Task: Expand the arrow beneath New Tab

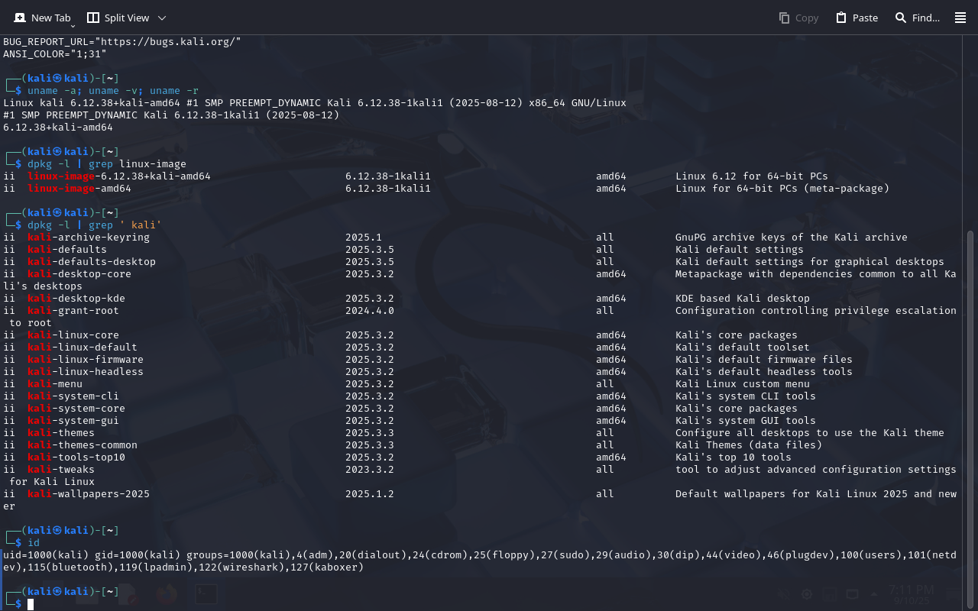Action: coord(73,26)
